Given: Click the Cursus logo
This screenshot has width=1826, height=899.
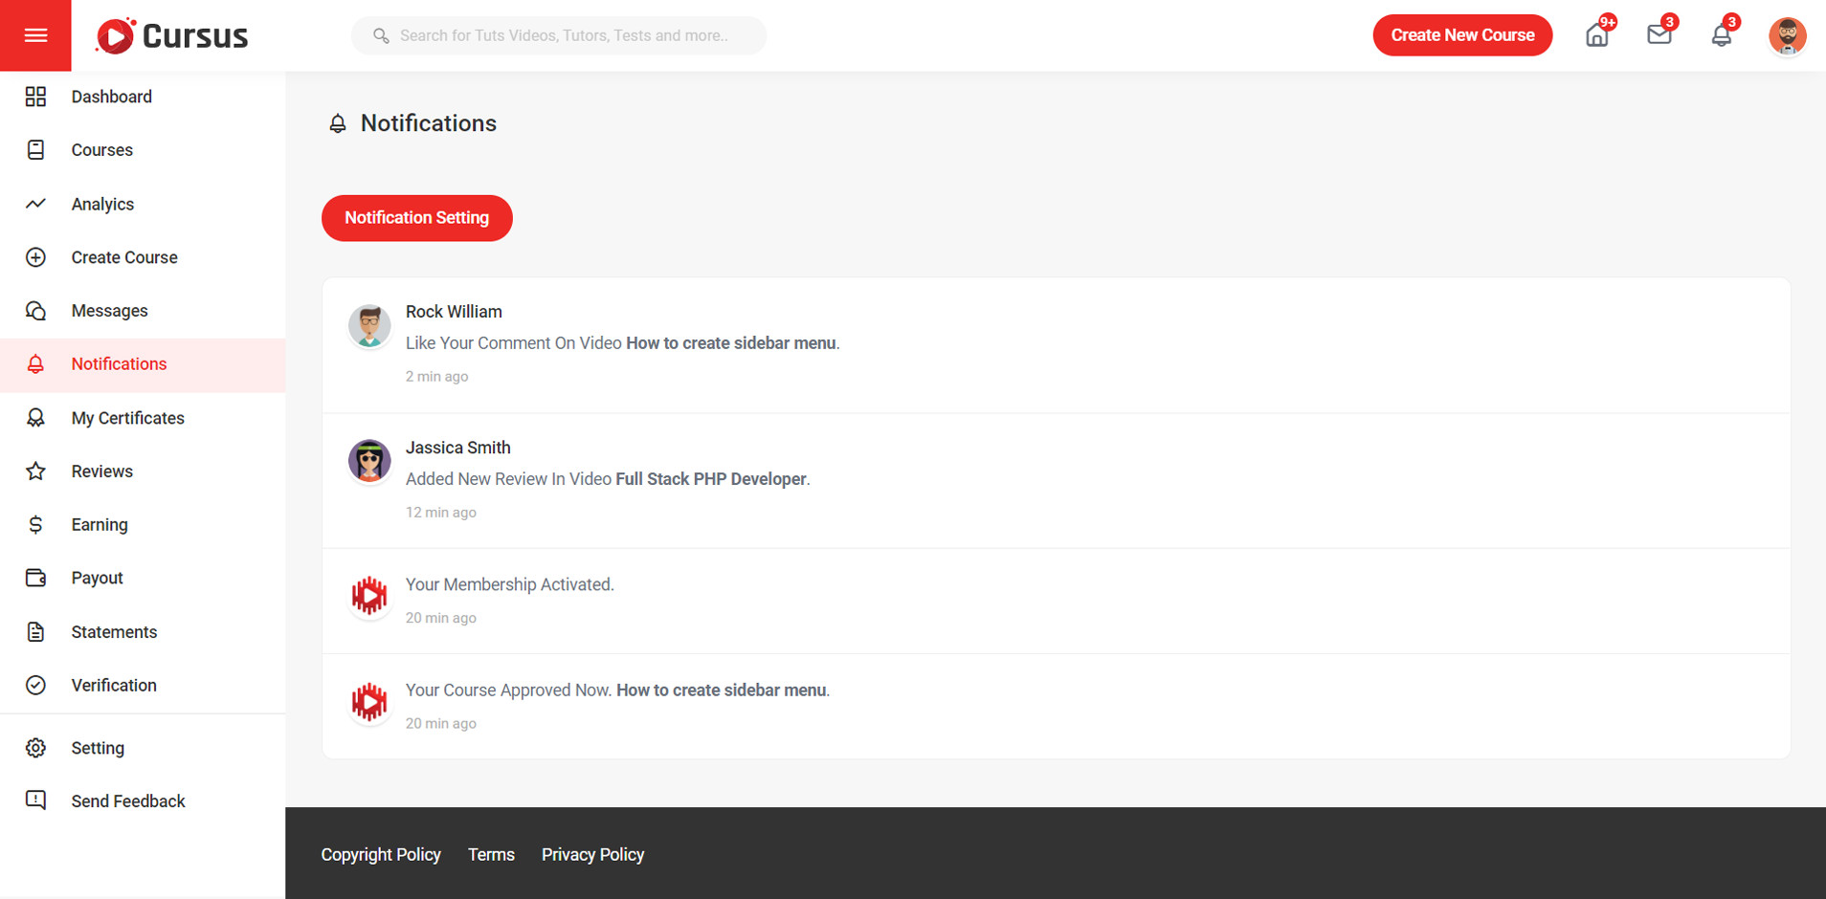Looking at the screenshot, I should [x=172, y=36].
